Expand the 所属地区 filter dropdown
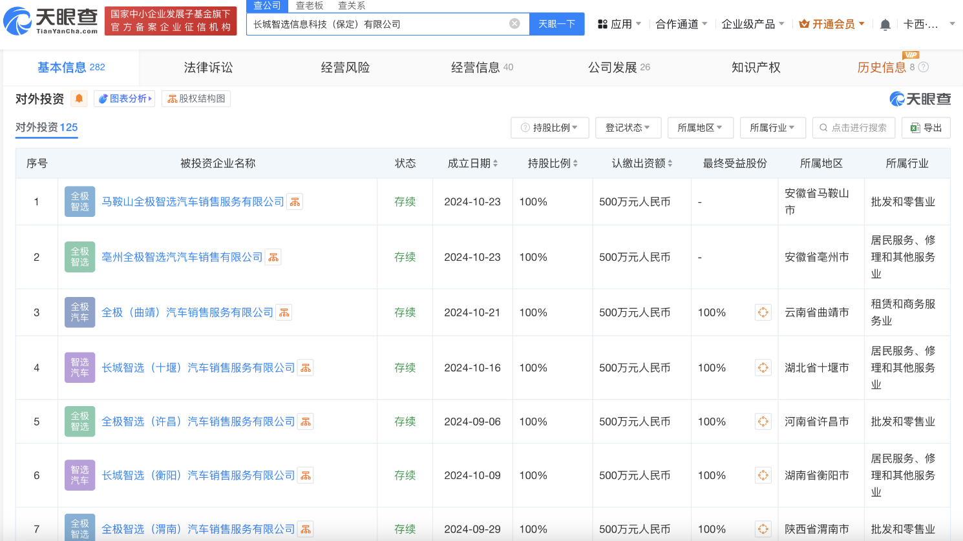Image resolution: width=963 pixels, height=541 pixels. tap(700, 128)
